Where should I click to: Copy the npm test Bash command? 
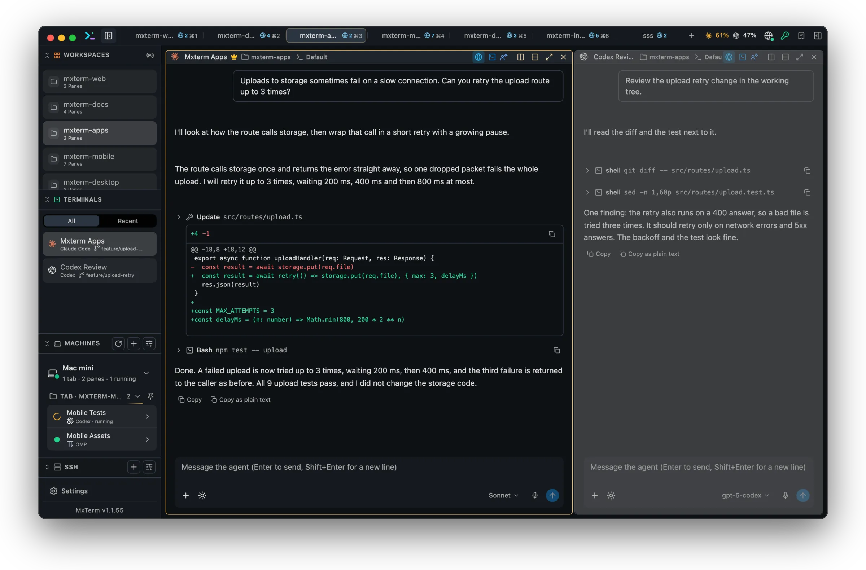point(556,350)
